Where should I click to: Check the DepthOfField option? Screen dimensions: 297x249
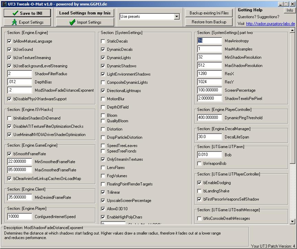[103, 107]
